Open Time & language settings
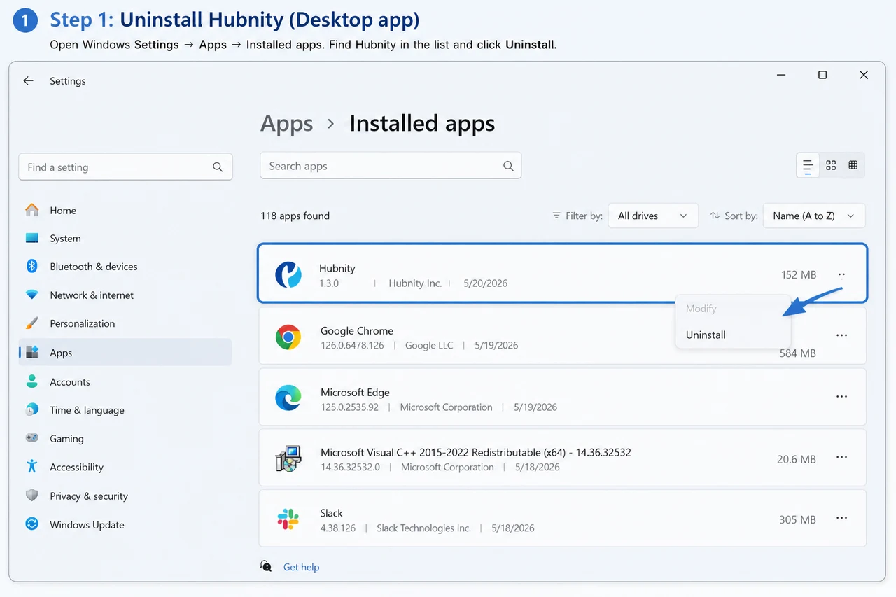Viewport: 896px width, 597px height. tap(87, 410)
